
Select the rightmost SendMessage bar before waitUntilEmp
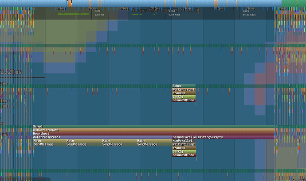point(154,144)
